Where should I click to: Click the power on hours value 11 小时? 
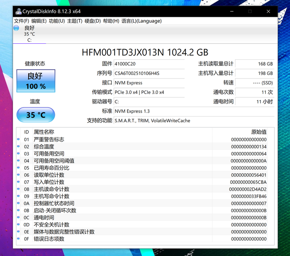[x=255, y=102]
